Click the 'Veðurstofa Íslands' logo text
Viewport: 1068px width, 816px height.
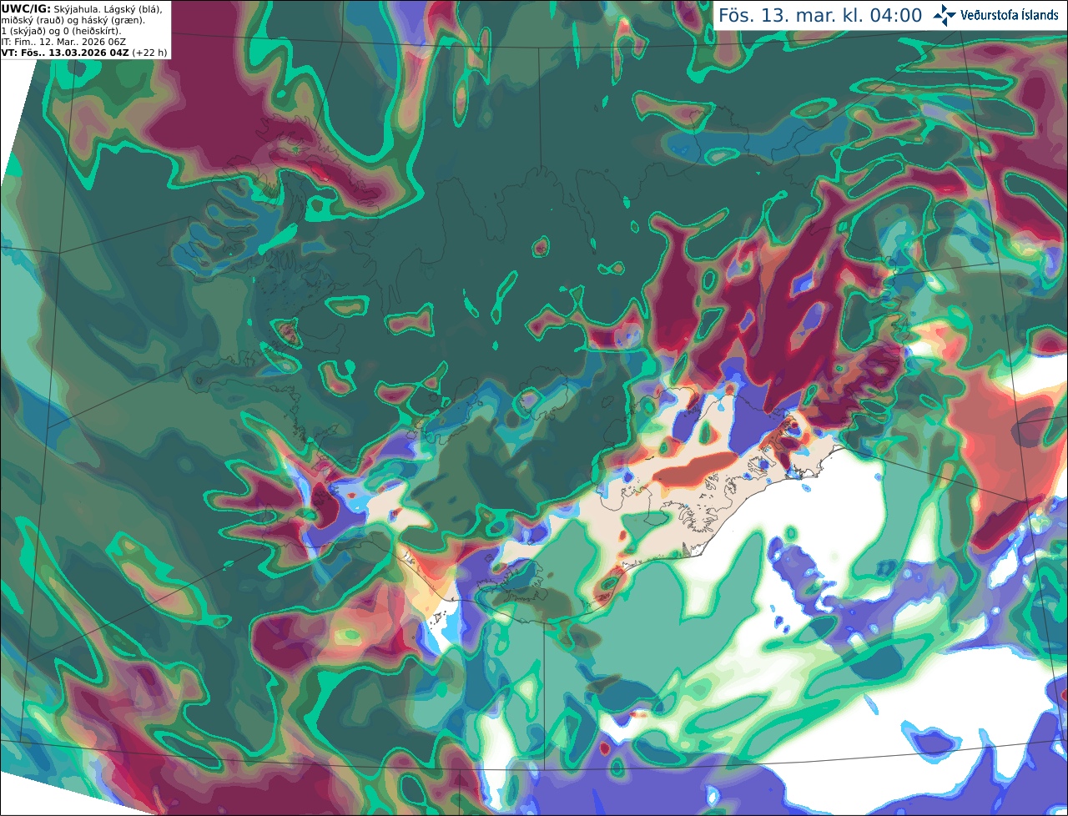[1010, 15]
